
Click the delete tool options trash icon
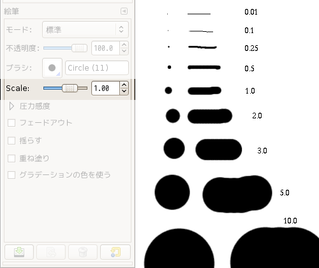[83, 252]
